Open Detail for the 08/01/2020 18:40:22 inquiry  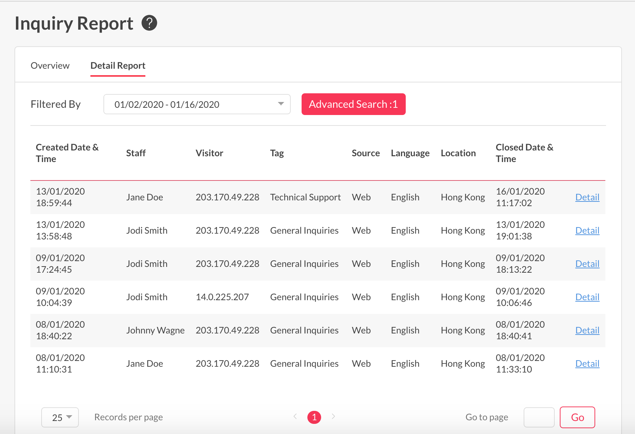(x=587, y=330)
